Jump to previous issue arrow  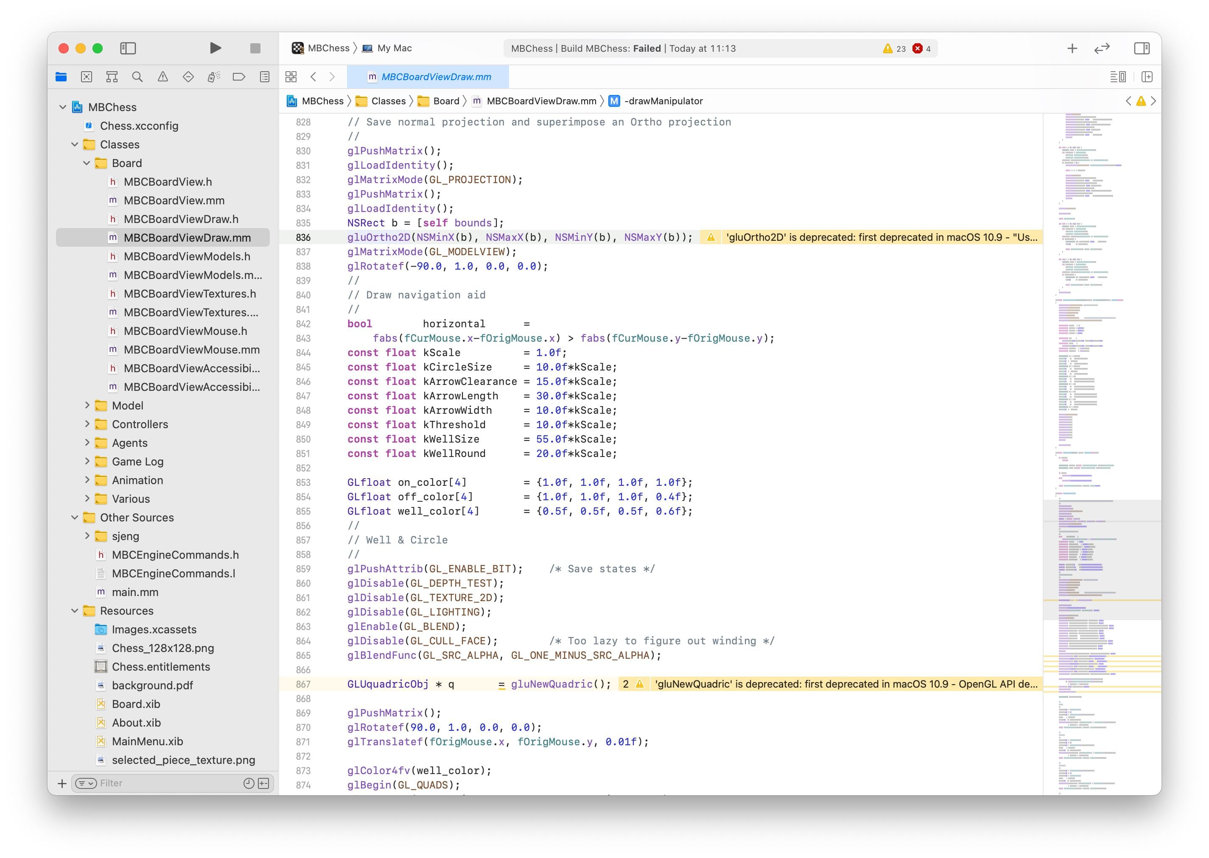point(1129,101)
